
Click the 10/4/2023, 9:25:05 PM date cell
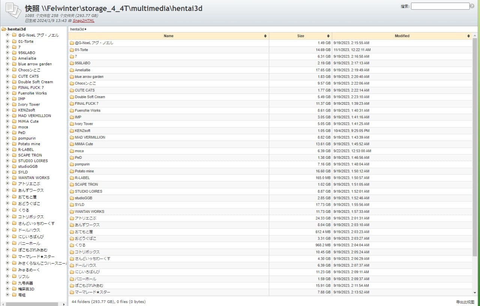pyautogui.click(x=351, y=131)
